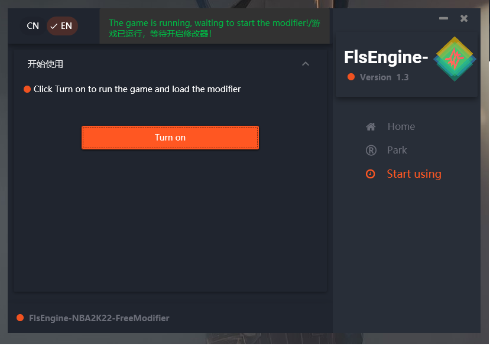Click the green game-running notification message
The width and height of the screenshot is (490, 346).
(214, 28)
